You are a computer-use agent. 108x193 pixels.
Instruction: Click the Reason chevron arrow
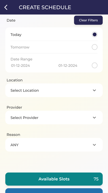click(94, 145)
